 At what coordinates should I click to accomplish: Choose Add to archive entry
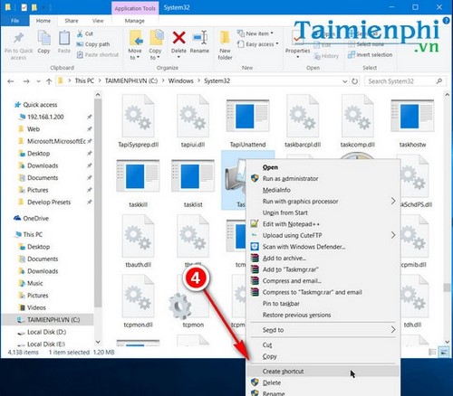323,258
